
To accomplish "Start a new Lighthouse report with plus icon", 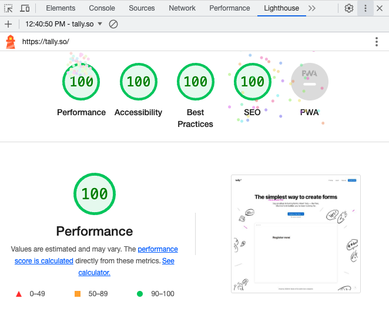I will [8, 24].
